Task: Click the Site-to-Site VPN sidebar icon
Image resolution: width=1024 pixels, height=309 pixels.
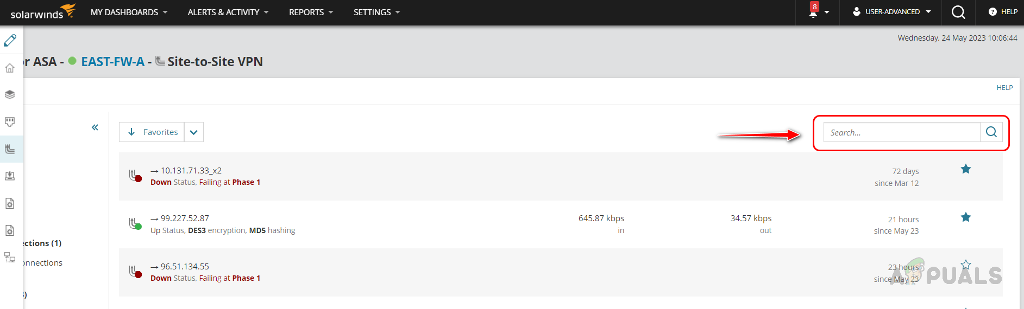Action: click(x=10, y=149)
